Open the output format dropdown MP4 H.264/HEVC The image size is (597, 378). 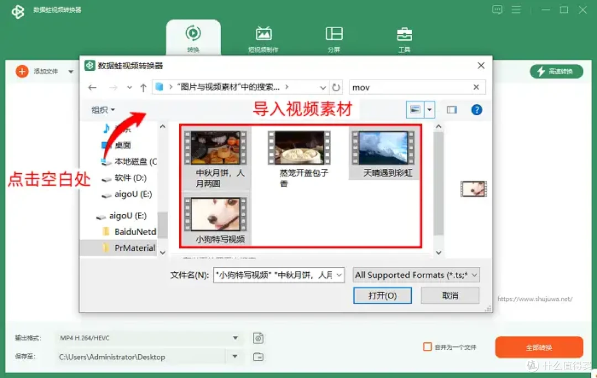pyautogui.click(x=149, y=338)
